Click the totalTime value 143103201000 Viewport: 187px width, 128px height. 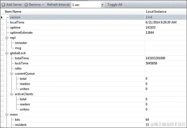[x=156, y=58]
